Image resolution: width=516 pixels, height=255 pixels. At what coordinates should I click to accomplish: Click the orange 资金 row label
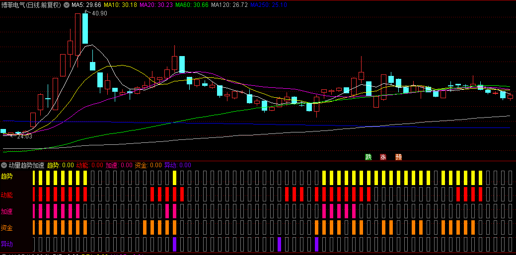7,227
